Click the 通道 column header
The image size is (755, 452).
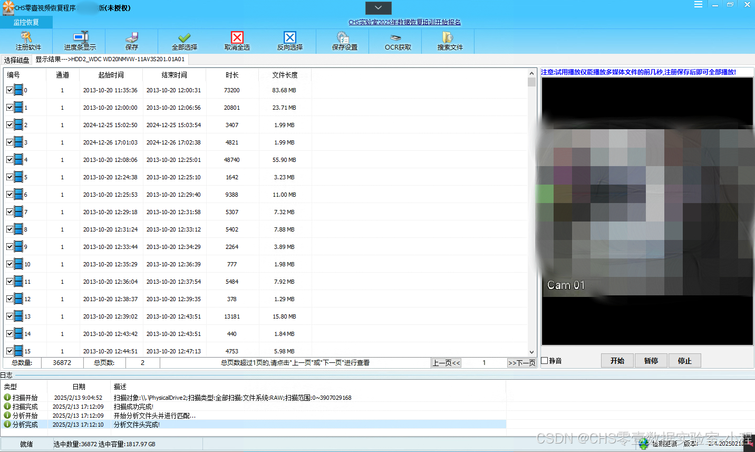63,75
